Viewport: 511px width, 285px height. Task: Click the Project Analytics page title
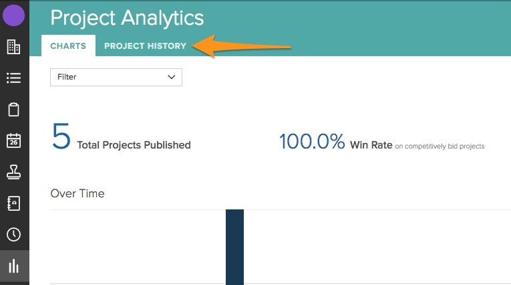click(x=127, y=18)
